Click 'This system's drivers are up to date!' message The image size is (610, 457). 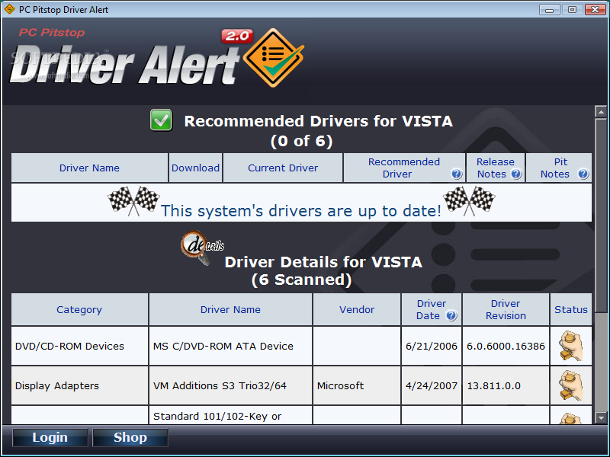coord(301,211)
